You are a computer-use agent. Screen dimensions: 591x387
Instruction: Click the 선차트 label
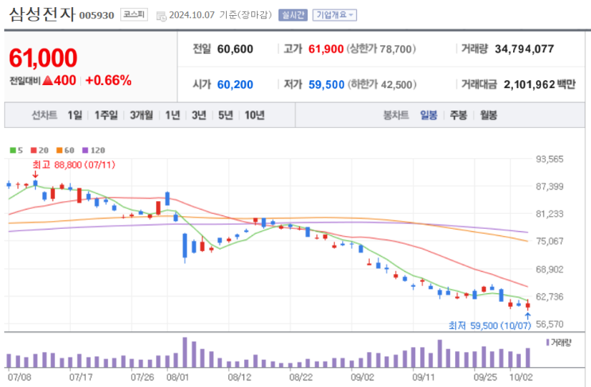pyautogui.click(x=45, y=114)
